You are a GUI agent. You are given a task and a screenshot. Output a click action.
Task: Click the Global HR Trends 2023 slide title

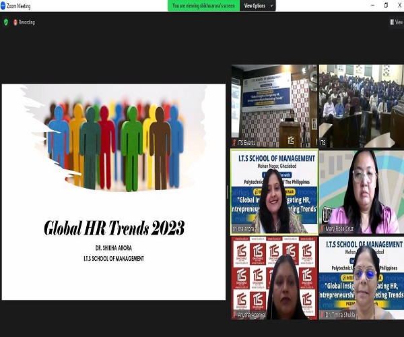[114, 228]
